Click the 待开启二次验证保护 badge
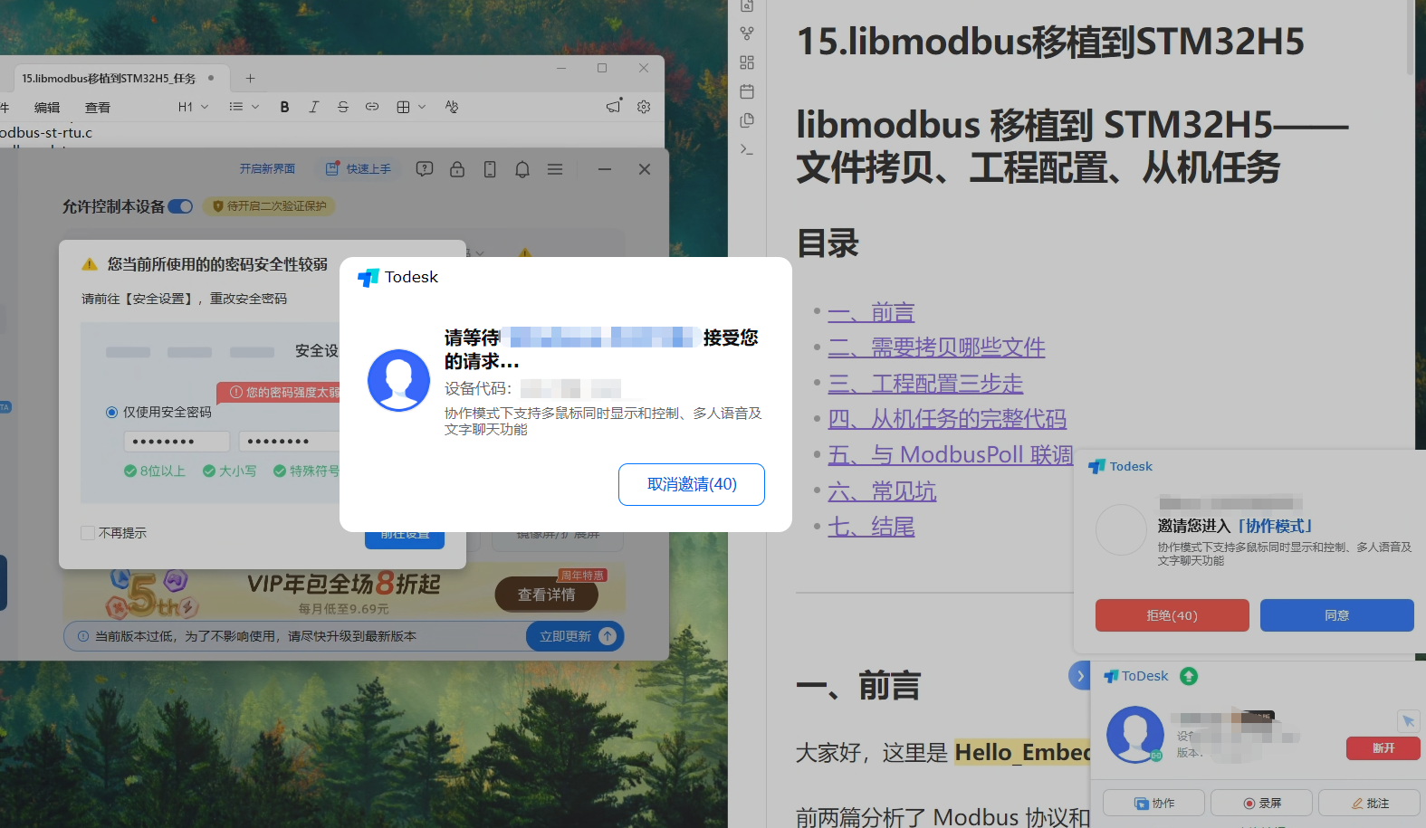1426x828 pixels. pyautogui.click(x=270, y=206)
